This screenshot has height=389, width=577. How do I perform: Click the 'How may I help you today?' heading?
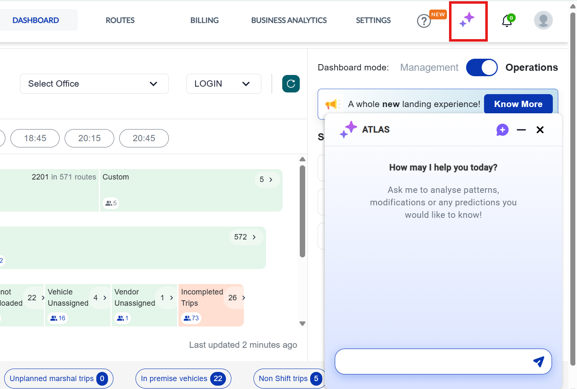443,167
